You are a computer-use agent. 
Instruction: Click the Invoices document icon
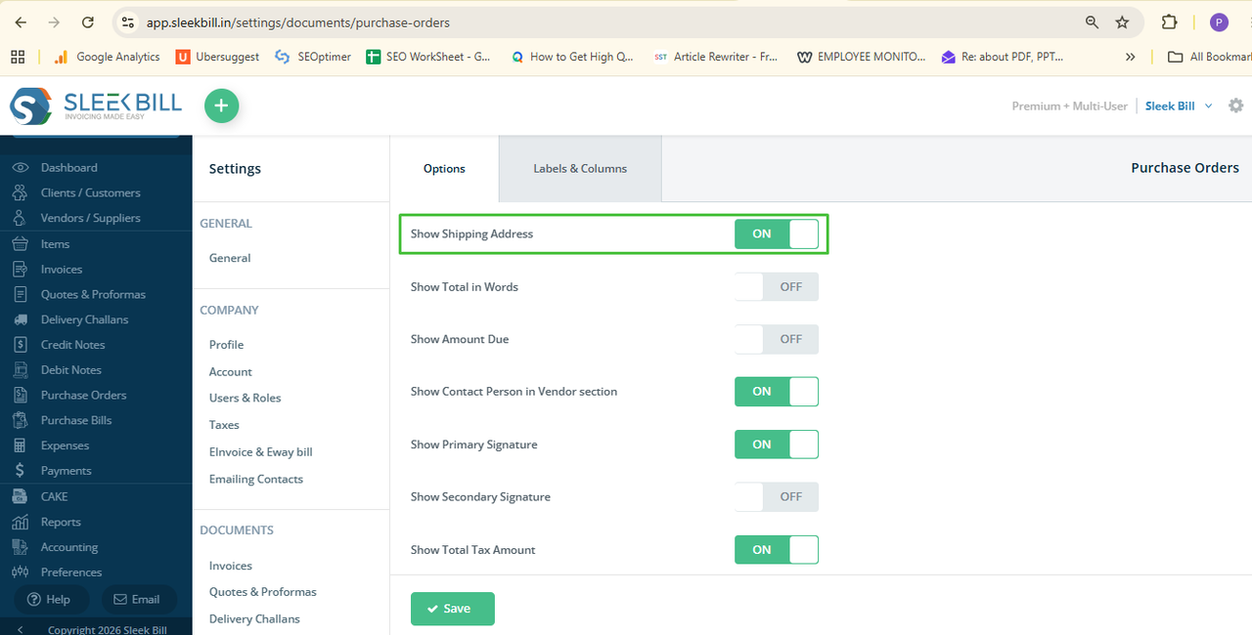pyautogui.click(x=21, y=269)
